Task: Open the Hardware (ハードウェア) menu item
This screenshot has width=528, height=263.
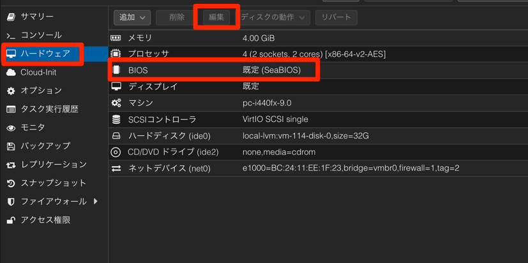Action: (x=45, y=54)
